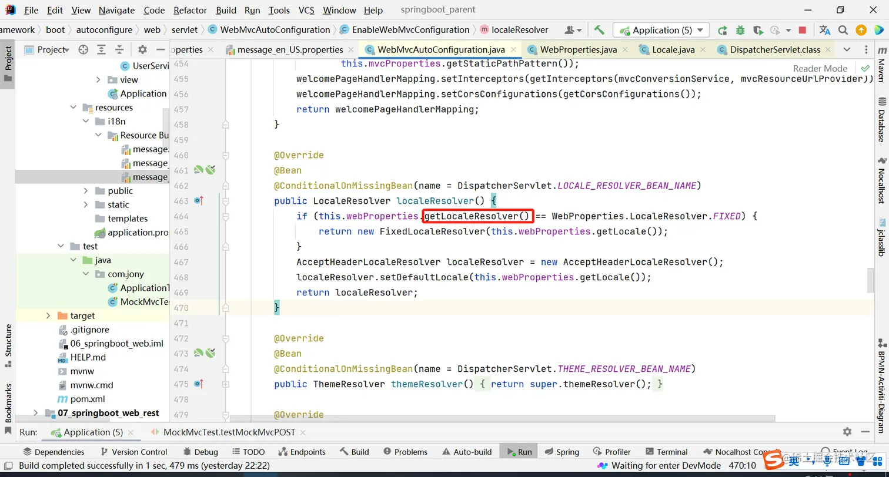Toggle the Terminal tool window

(666, 452)
